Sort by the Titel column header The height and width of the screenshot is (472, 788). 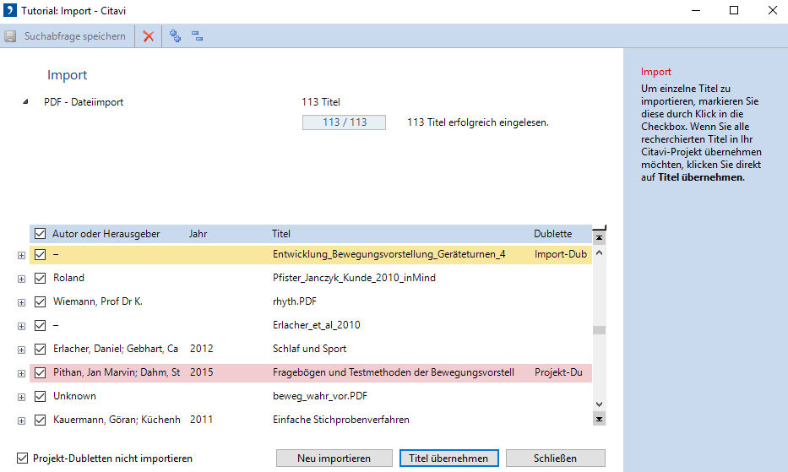pos(281,234)
